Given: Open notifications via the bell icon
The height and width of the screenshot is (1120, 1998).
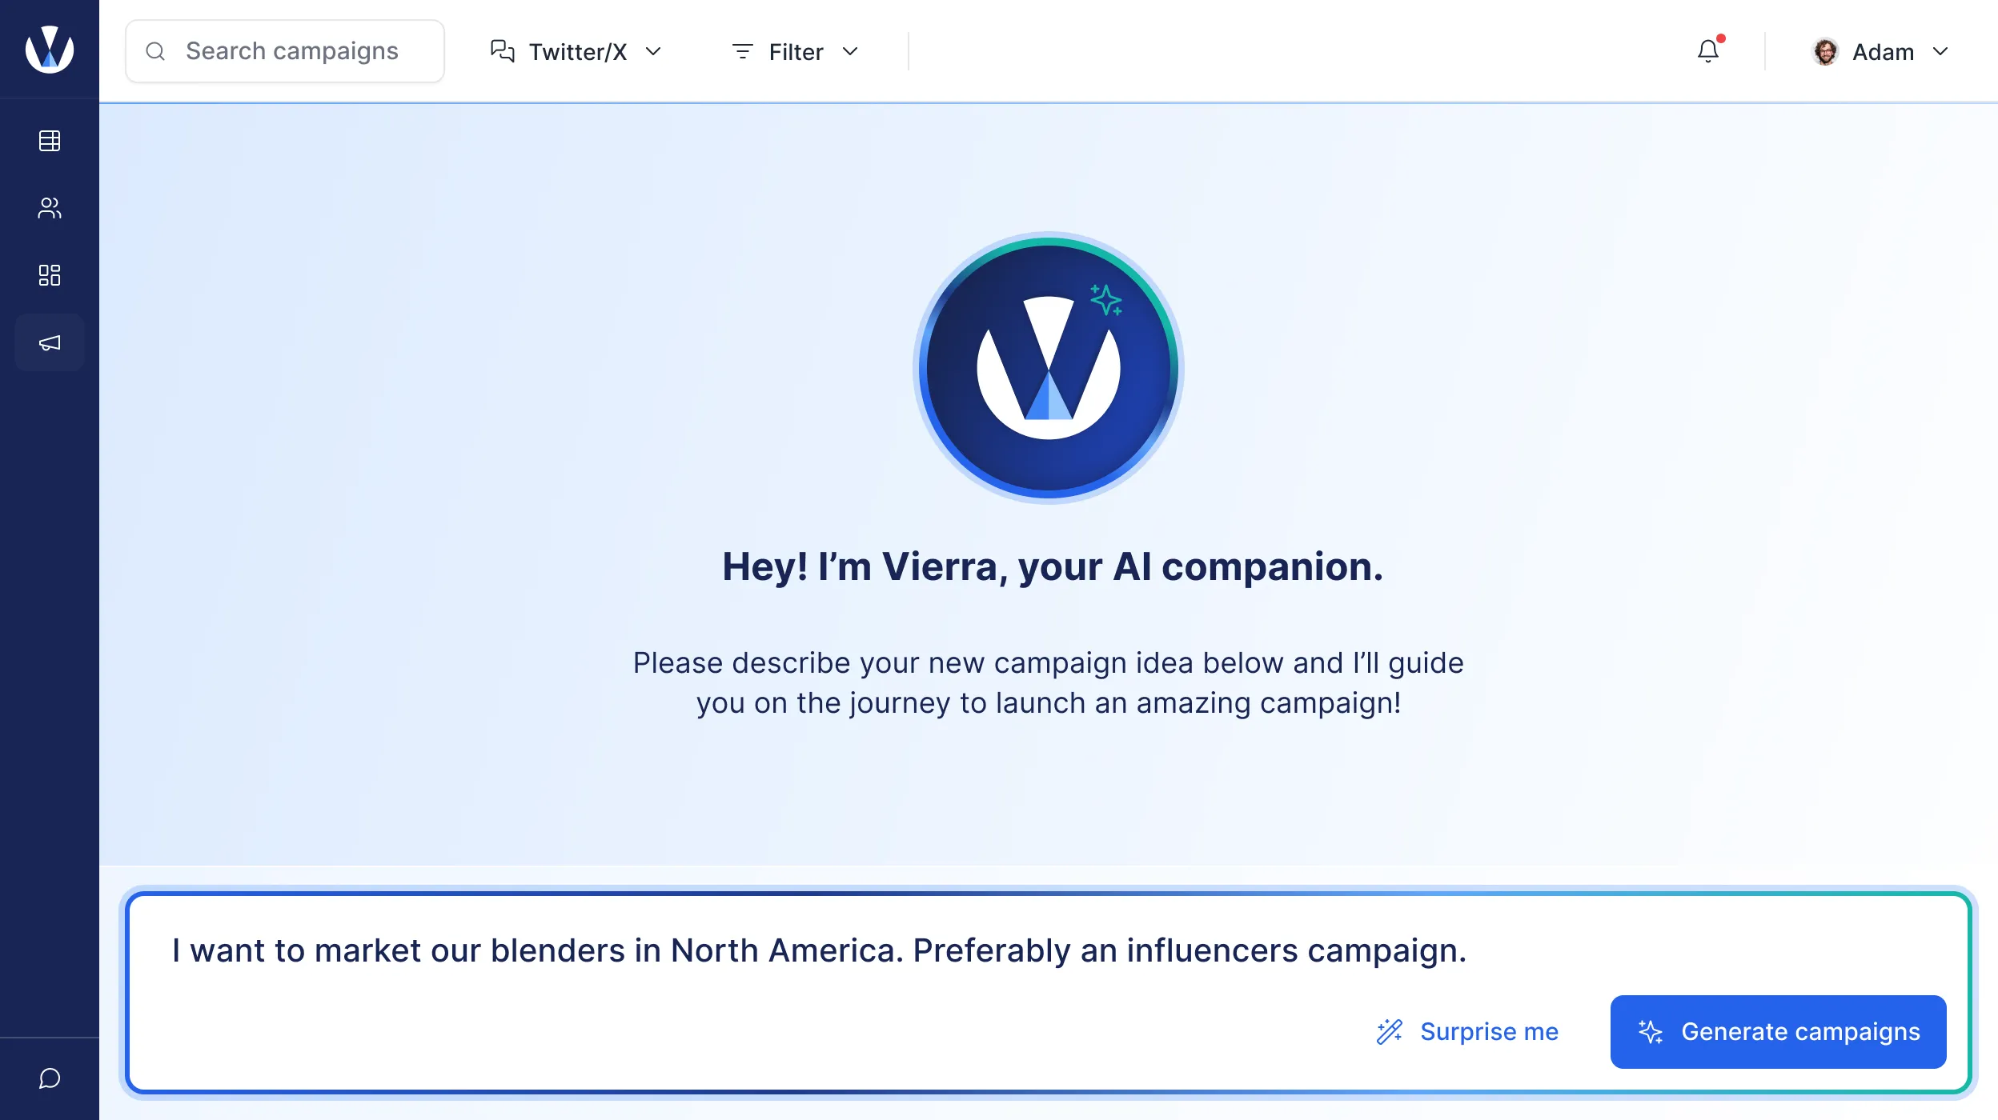Looking at the screenshot, I should pyautogui.click(x=1709, y=50).
